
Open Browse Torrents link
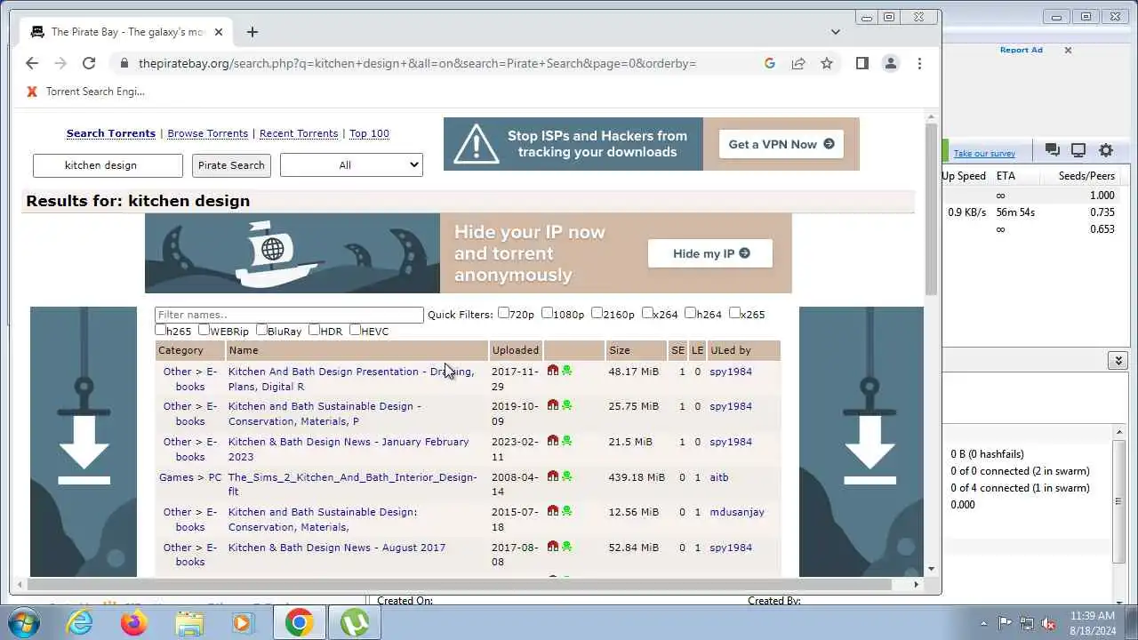coord(207,133)
